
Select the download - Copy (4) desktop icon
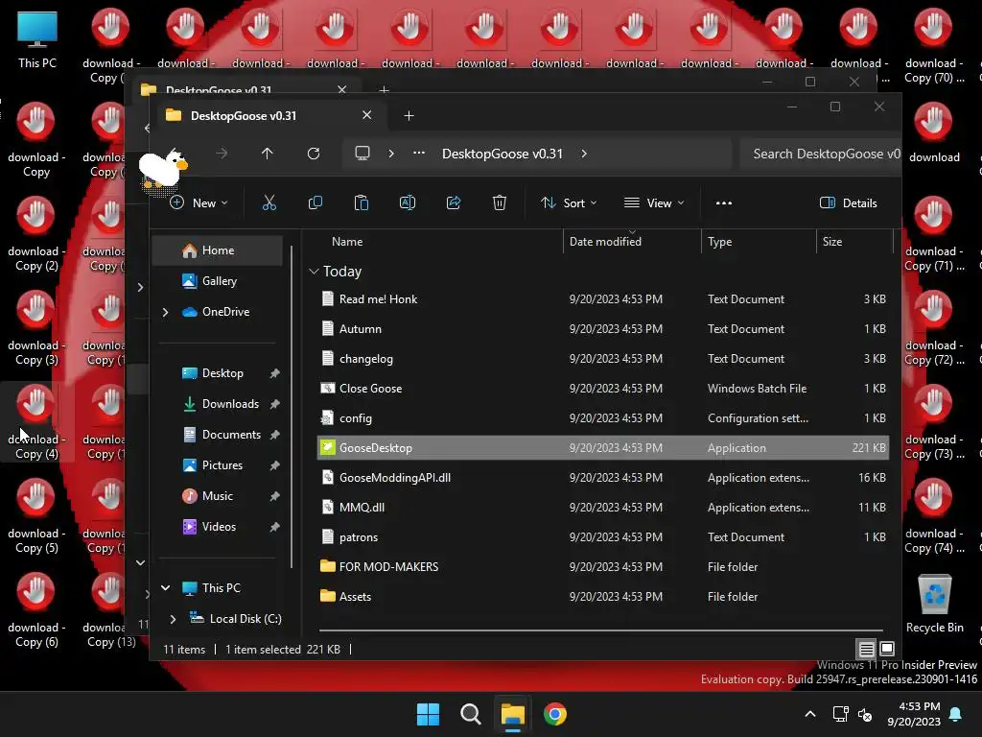(x=35, y=422)
